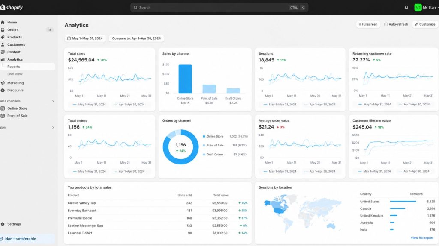Click the Draft Orders legend color square
This screenshot has width=439, height=246.
tap(204, 155)
